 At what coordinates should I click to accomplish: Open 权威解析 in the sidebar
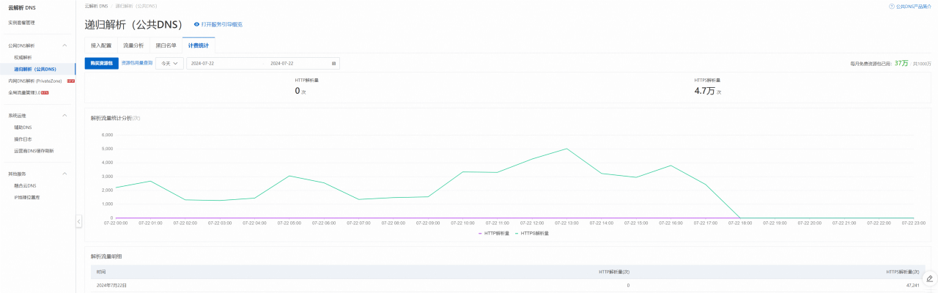[x=23, y=57]
